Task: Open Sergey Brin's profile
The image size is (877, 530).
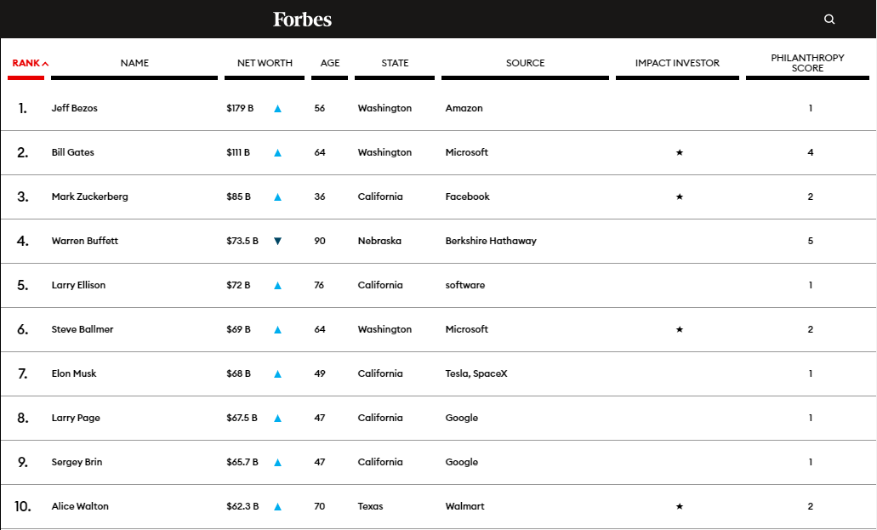Action: [77, 462]
